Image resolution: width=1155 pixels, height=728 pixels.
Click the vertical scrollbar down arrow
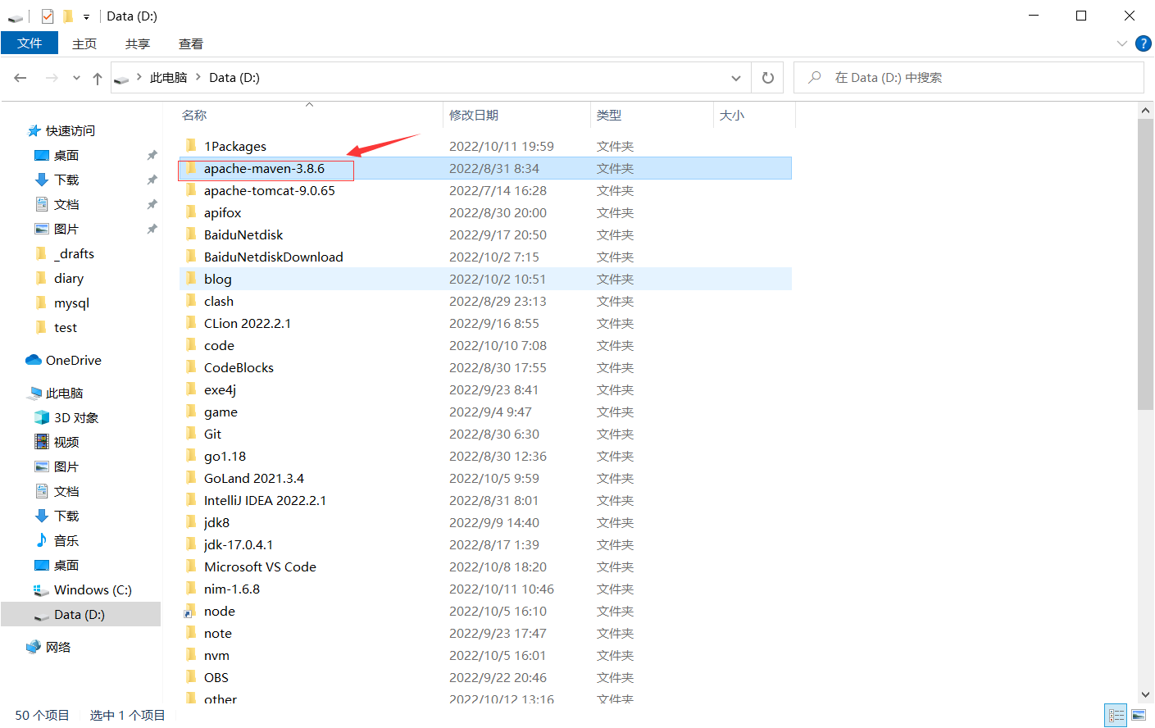pyautogui.click(x=1146, y=695)
